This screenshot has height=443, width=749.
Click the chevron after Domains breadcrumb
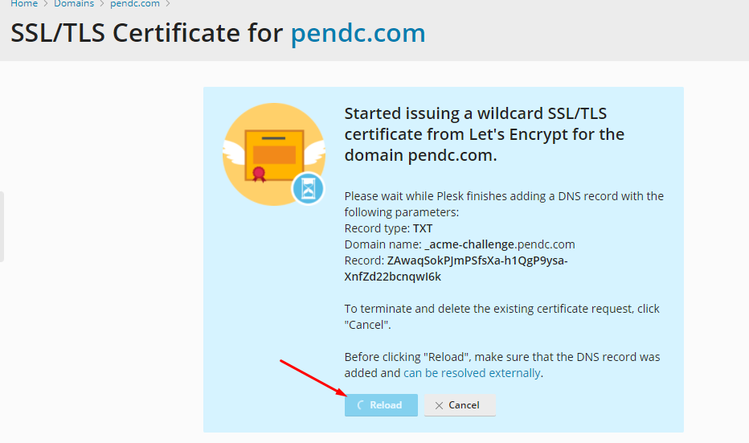tap(102, 4)
